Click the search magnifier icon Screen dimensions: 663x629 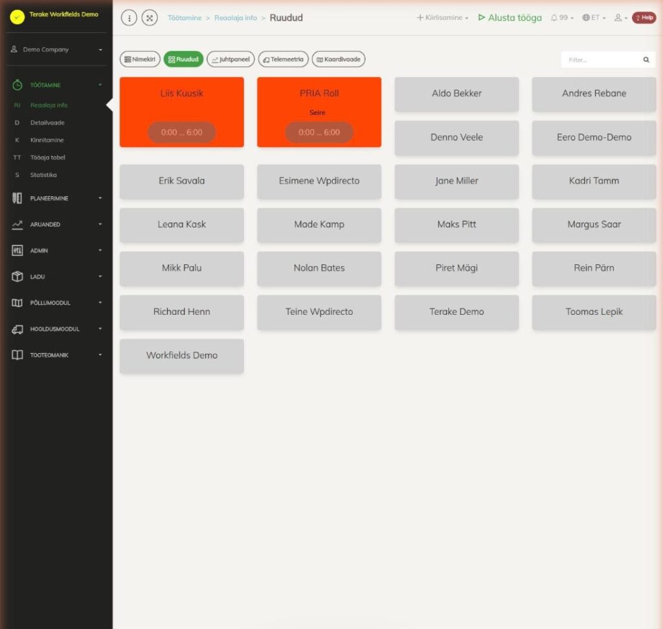646,60
